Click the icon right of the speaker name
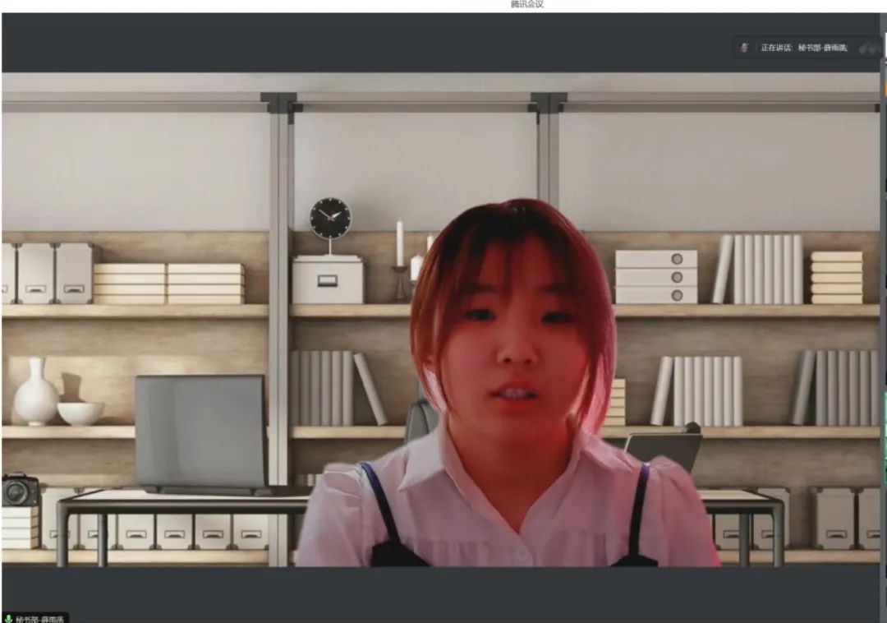 click(869, 48)
